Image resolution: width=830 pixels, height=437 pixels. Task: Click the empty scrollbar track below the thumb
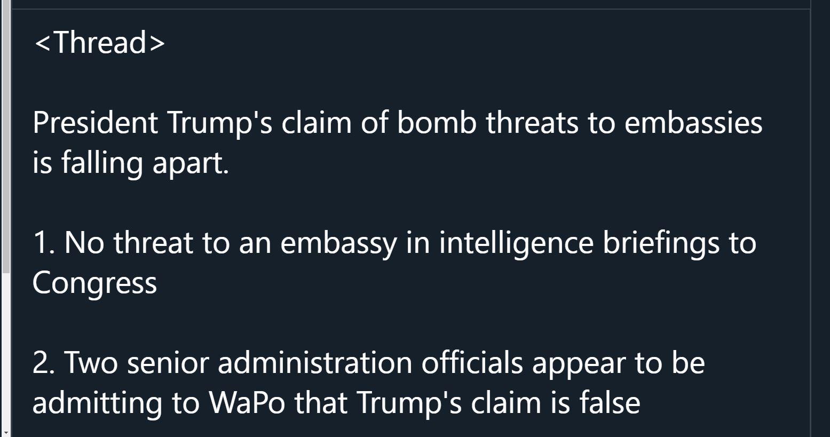[5, 349]
